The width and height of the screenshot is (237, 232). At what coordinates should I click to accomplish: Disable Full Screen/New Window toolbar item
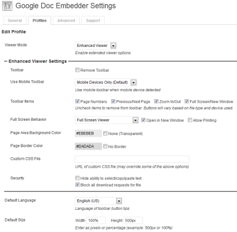187,101
